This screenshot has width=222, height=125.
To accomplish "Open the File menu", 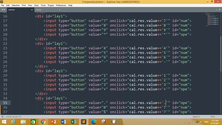I will coord(2,6).
